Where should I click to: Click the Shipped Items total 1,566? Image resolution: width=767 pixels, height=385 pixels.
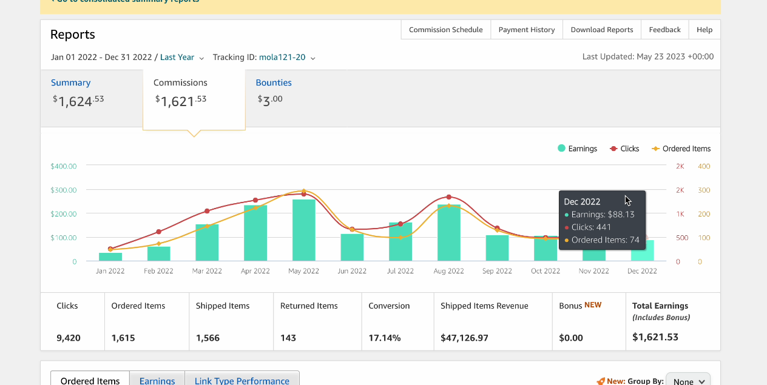(208, 338)
